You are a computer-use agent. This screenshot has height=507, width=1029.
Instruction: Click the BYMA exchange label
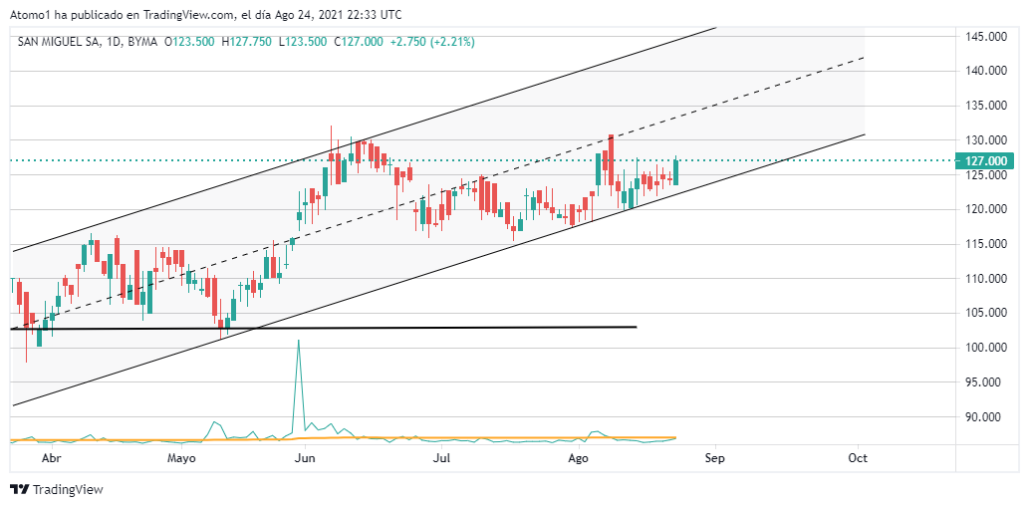[x=142, y=41]
